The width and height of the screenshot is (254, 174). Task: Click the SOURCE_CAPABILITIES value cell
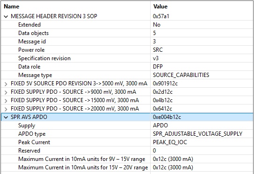[202, 75]
